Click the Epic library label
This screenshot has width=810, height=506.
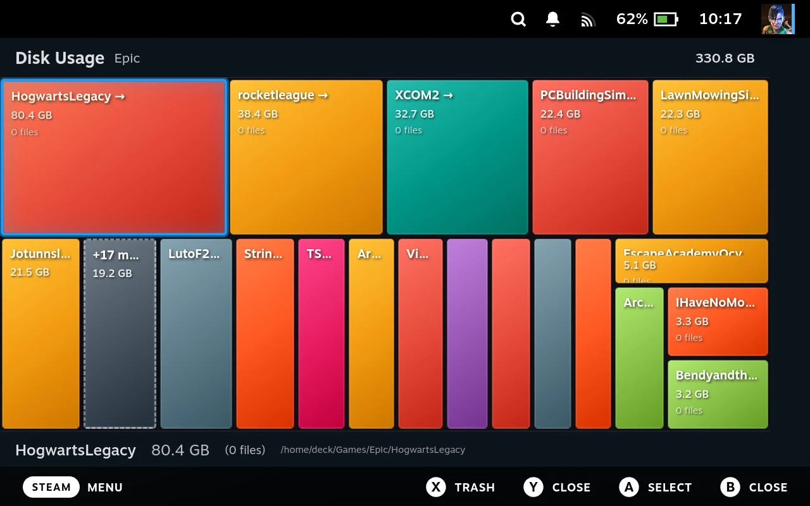(127, 58)
